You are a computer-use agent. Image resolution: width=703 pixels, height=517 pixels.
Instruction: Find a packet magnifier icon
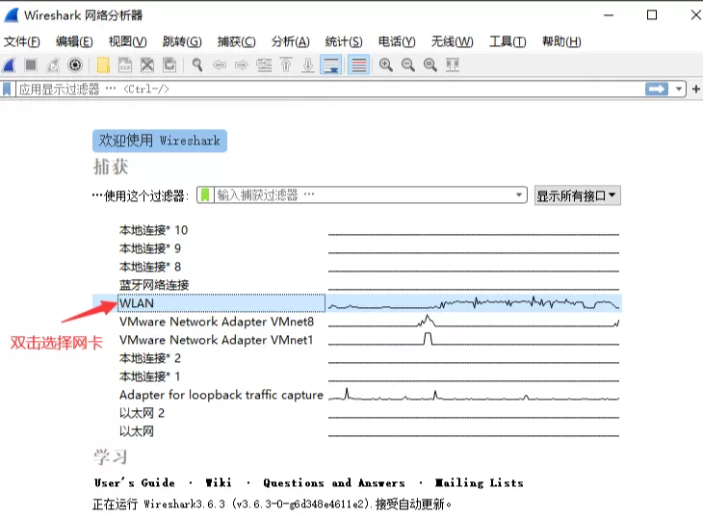(x=197, y=65)
